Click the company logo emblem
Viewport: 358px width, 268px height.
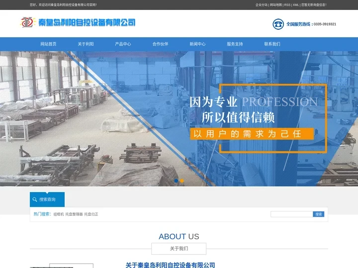tap(28, 22)
